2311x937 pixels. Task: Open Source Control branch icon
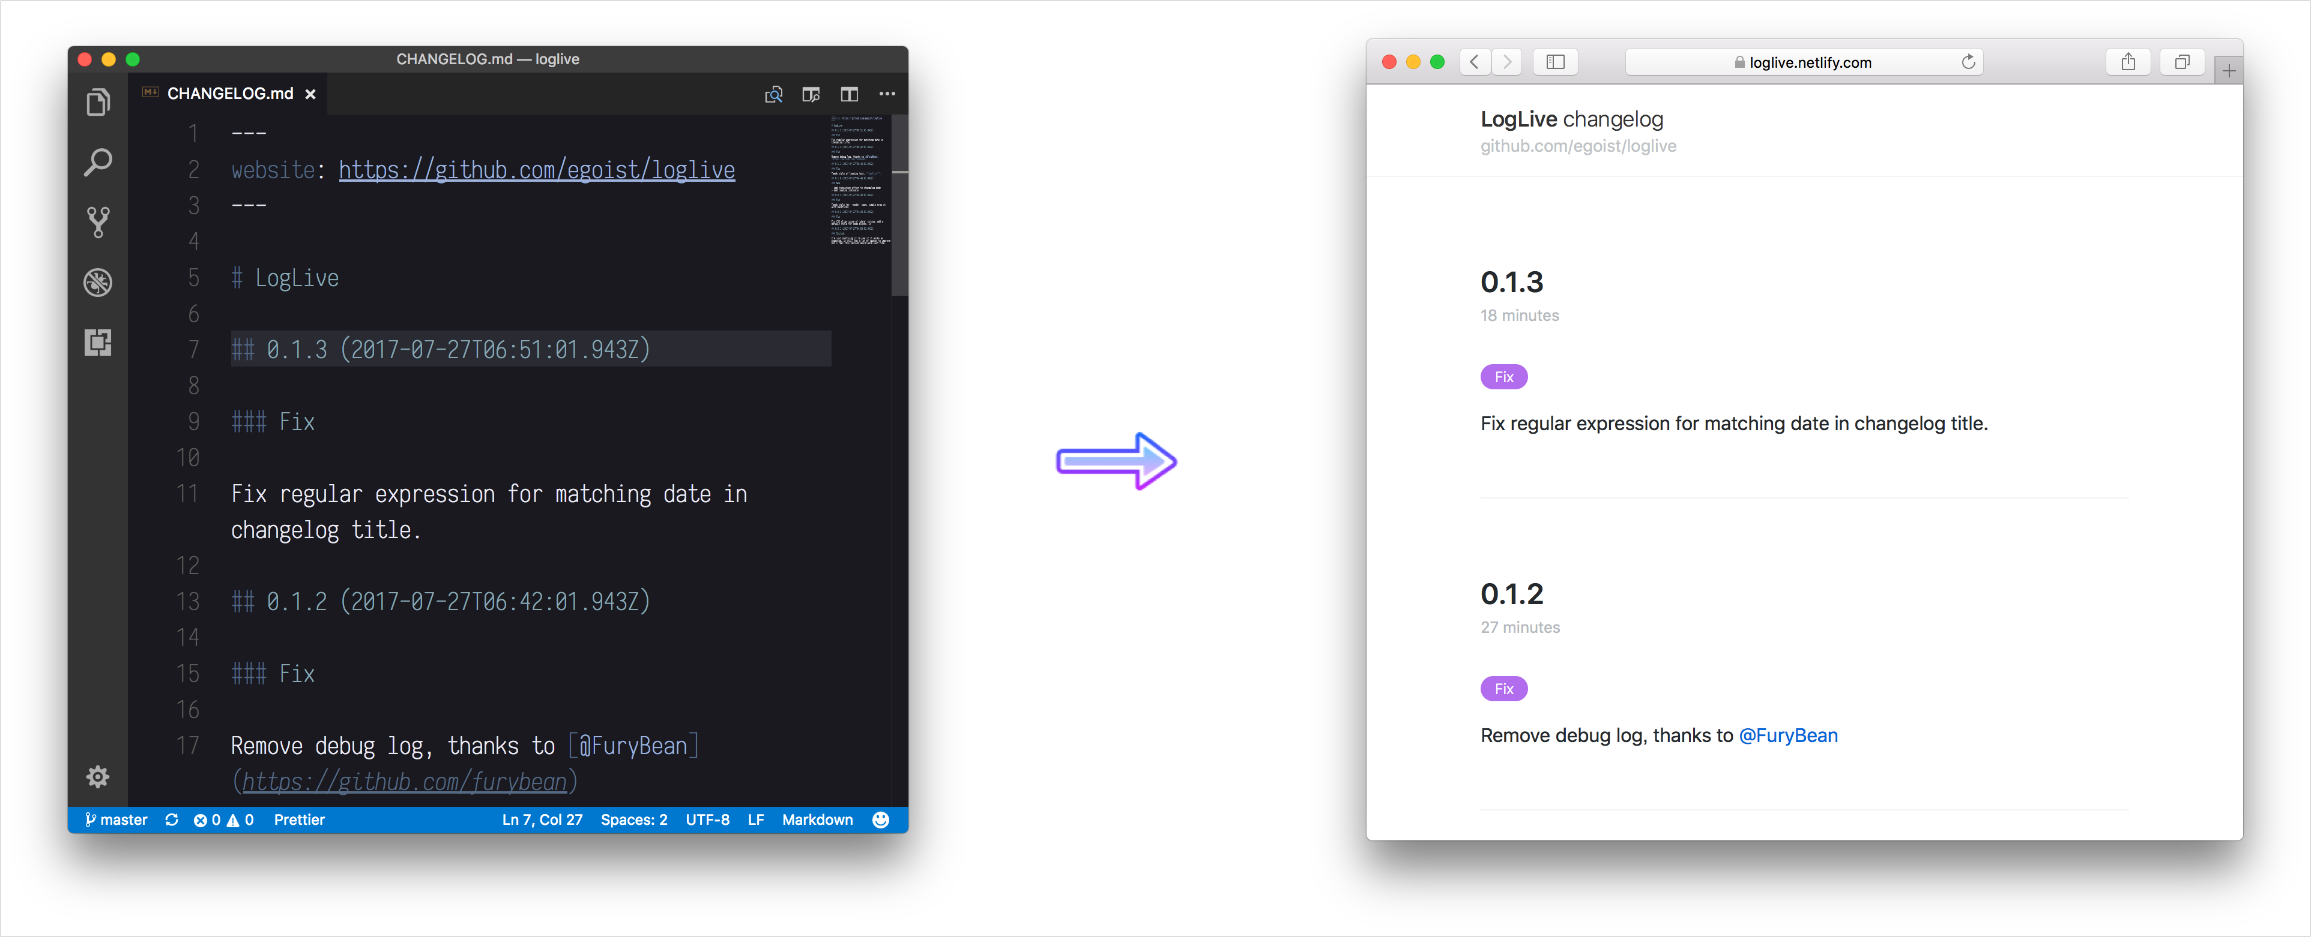(x=98, y=223)
